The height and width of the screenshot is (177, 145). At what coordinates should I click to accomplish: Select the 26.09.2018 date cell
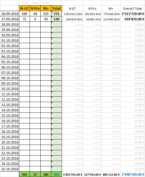10,14
